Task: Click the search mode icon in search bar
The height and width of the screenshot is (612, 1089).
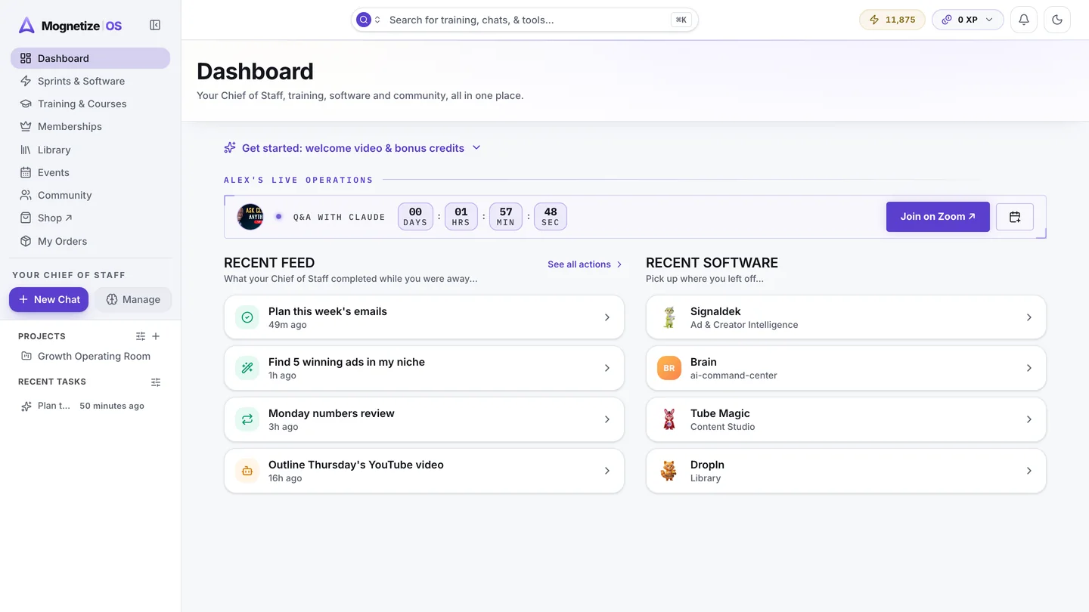Action: [364, 20]
